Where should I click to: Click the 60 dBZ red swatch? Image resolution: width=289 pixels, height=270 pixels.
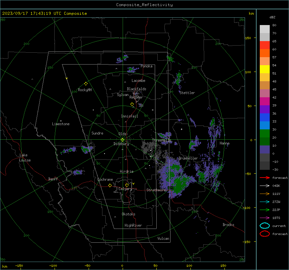[265, 45]
